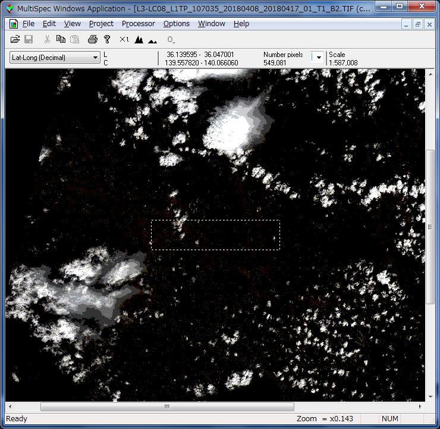Zoom out with small mountains icon
The image size is (440, 429).
click(x=152, y=41)
